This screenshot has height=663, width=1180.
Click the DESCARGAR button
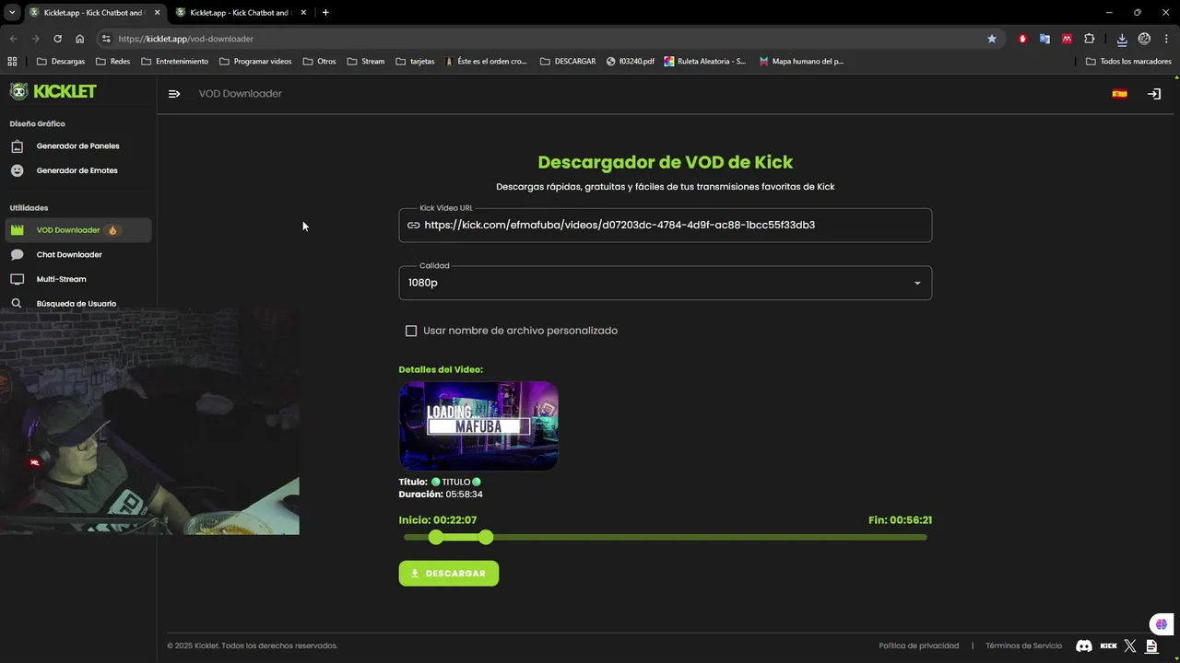(x=449, y=573)
